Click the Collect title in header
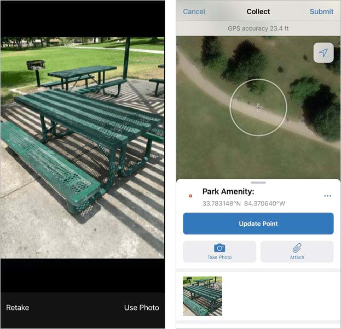 click(x=258, y=11)
